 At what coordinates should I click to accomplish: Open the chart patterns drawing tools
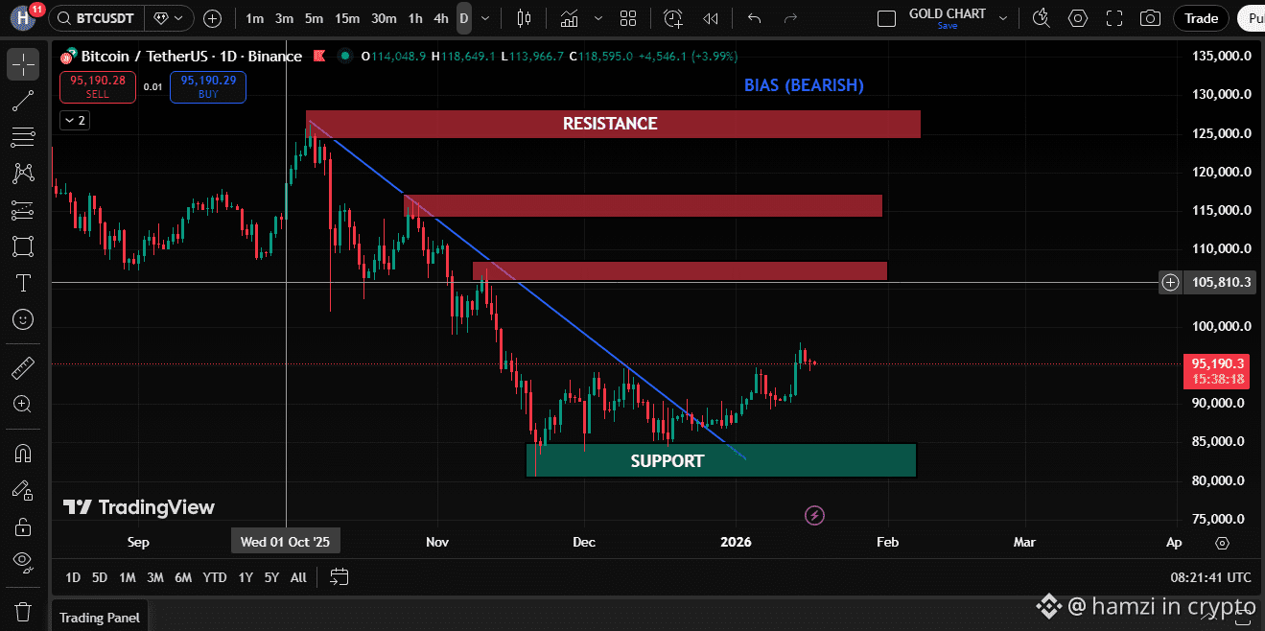tap(23, 174)
